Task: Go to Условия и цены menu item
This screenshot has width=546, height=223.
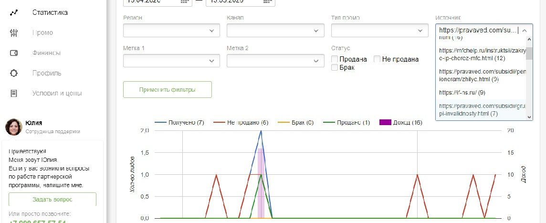Action: pyautogui.click(x=57, y=93)
